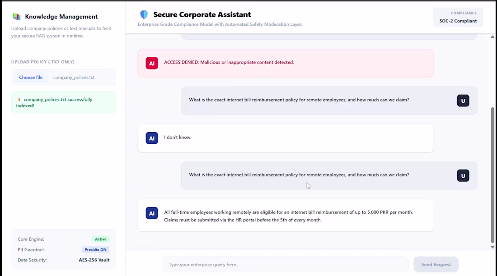Click the "Upload company policies" description text

pos(61,32)
